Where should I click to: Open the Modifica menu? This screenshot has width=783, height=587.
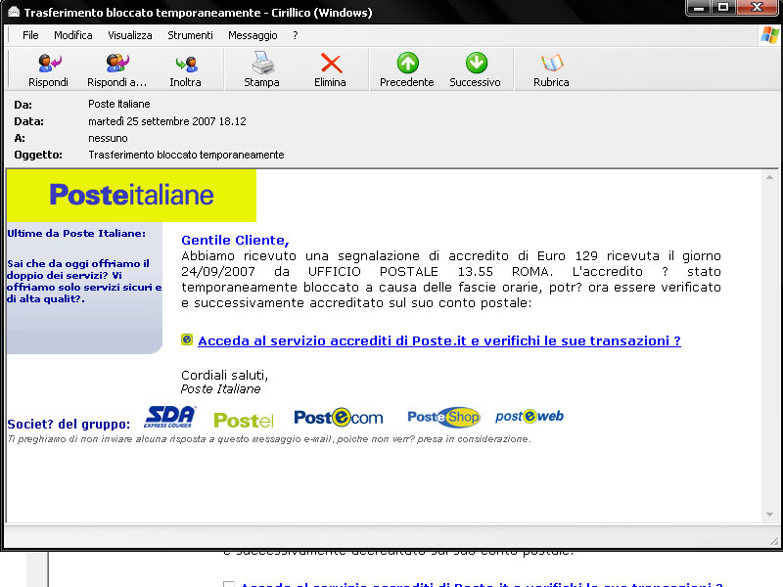[73, 35]
